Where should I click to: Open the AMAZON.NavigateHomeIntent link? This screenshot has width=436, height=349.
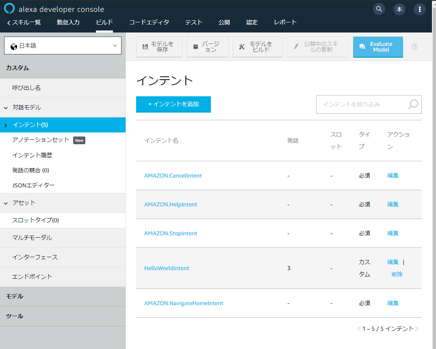click(x=184, y=303)
